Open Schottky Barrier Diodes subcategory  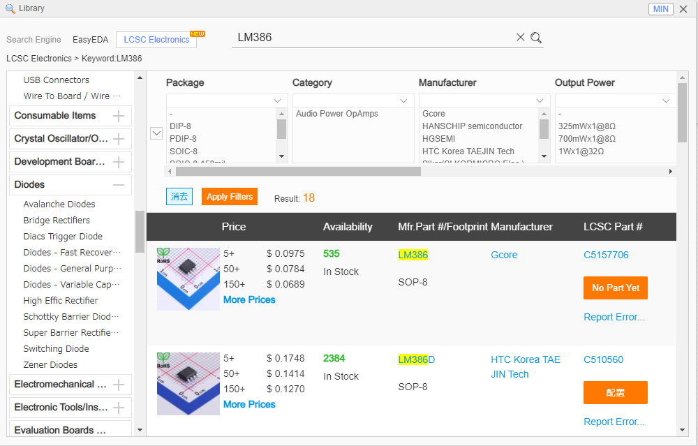click(71, 316)
